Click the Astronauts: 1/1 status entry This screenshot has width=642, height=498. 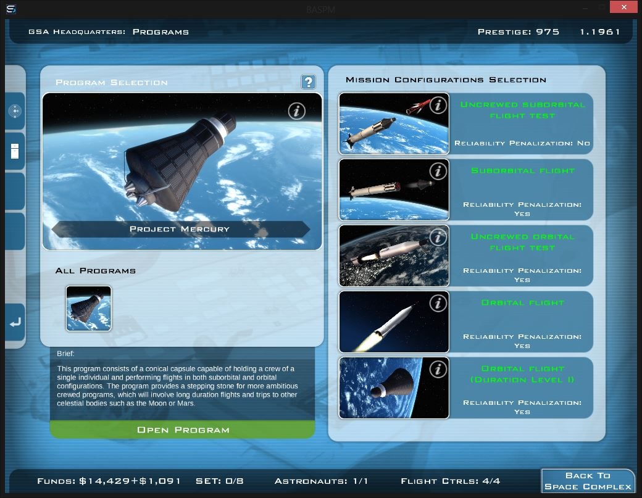[321, 481]
